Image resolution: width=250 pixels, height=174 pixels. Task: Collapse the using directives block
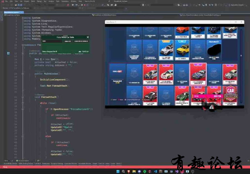coord(23,18)
